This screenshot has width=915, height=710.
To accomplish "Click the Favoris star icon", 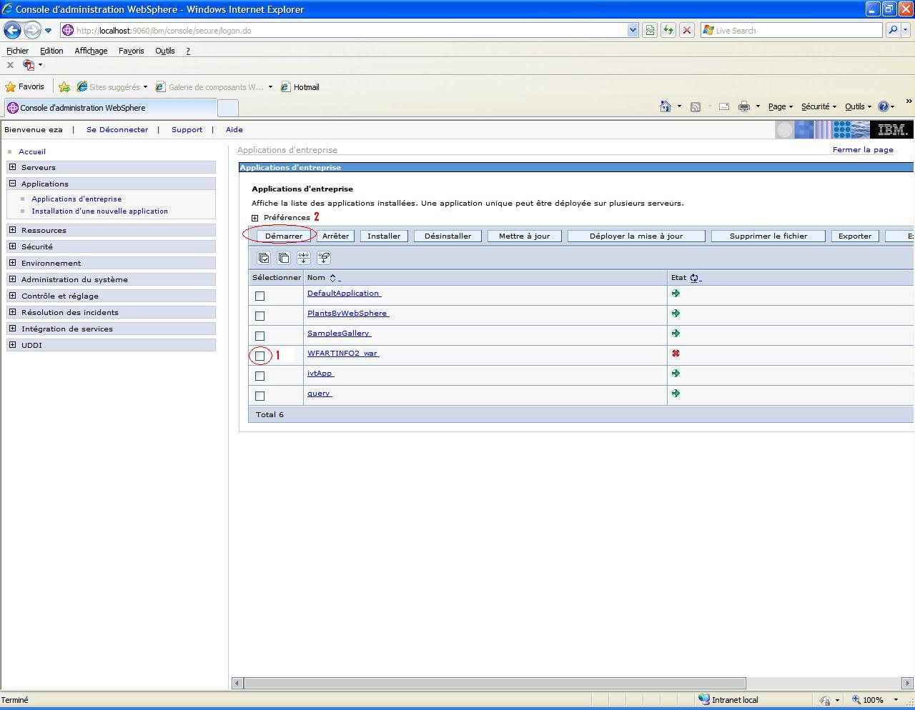I will coord(11,87).
